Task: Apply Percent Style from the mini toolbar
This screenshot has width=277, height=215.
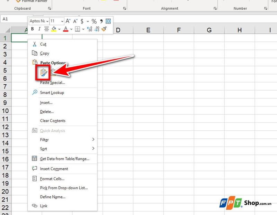Action: tap(94, 21)
